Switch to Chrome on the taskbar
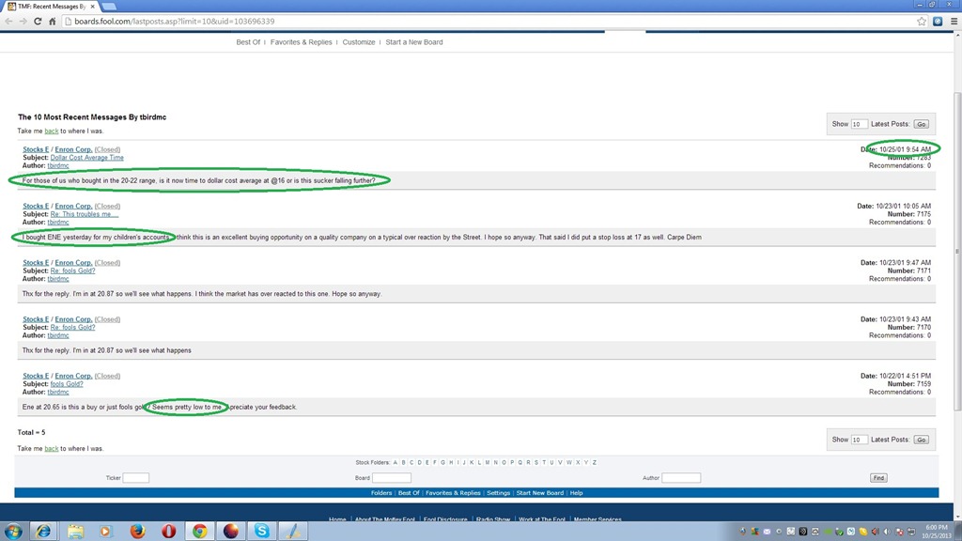This screenshot has width=962, height=541. click(199, 532)
